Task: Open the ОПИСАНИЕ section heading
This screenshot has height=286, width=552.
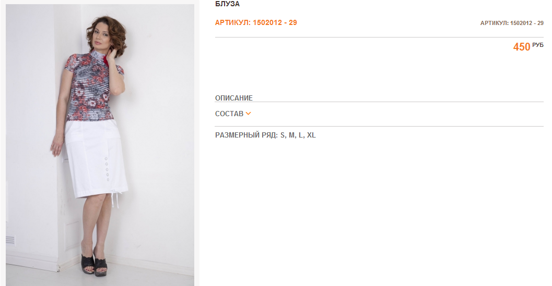Action: (x=234, y=98)
